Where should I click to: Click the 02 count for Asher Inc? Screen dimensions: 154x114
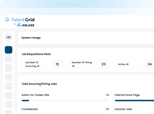(108, 95)
